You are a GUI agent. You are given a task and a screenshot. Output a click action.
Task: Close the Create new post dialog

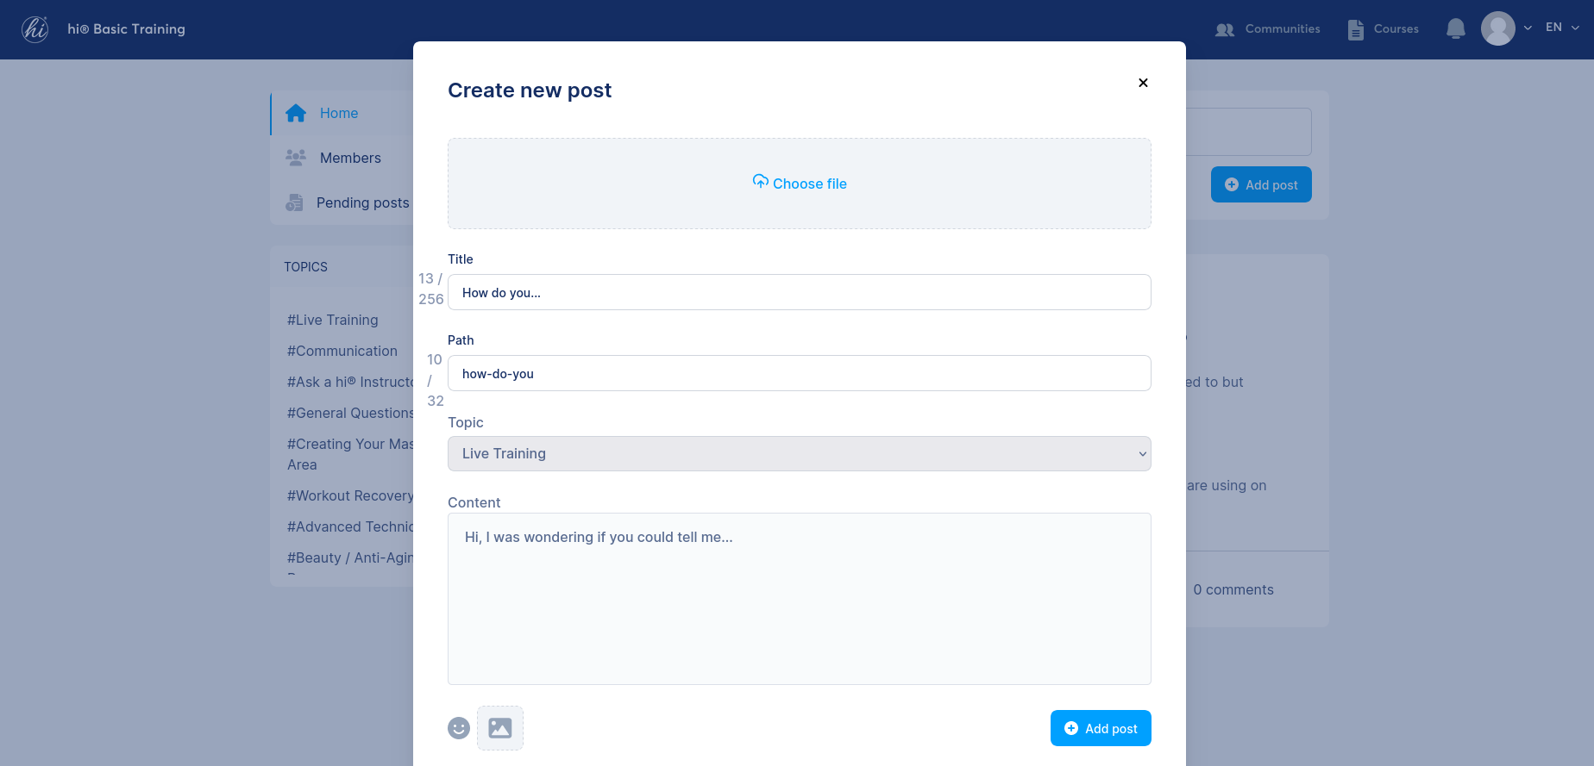coord(1143,83)
